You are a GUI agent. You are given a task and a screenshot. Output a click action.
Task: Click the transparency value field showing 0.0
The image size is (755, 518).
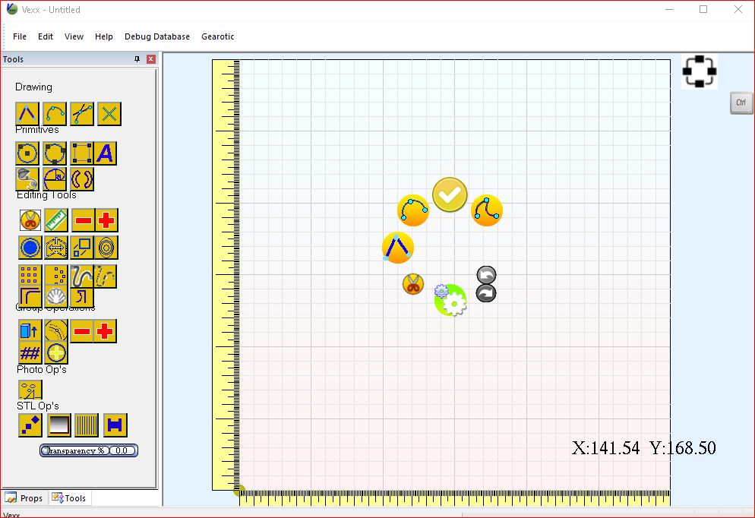[x=124, y=450]
